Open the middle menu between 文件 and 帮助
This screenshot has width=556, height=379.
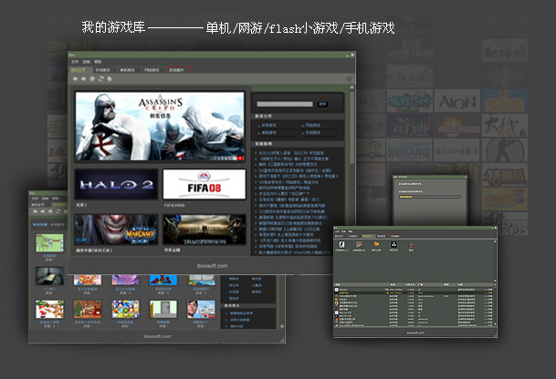pyautogui.click(x=87, y=62)
